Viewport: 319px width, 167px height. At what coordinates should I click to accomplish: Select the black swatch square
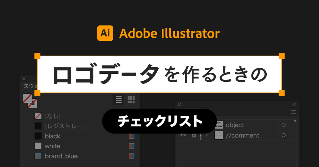(x=38, y=136)
